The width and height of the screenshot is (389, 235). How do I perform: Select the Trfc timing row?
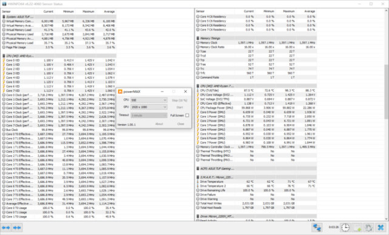pos(256,73)
